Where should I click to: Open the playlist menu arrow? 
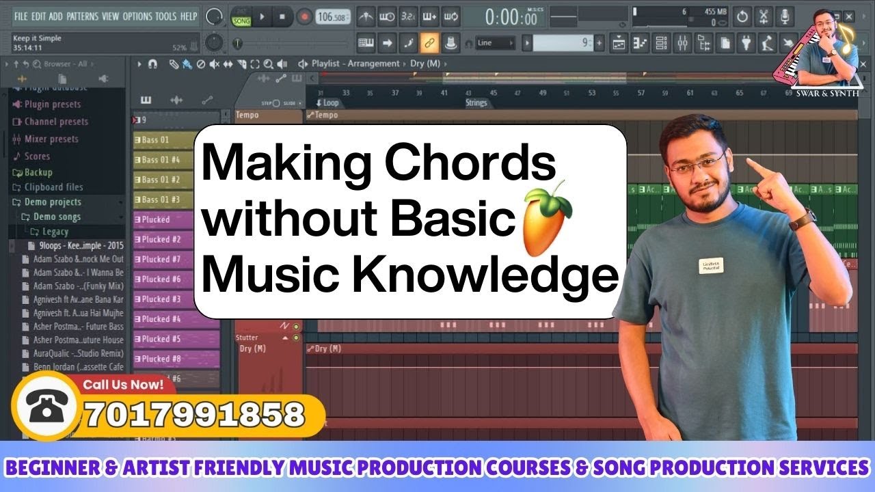[x=140, y=64]
